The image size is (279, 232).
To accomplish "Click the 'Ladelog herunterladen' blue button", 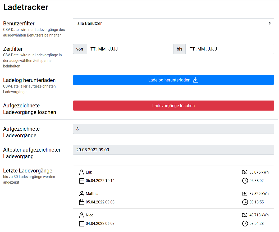I will 173,80.
